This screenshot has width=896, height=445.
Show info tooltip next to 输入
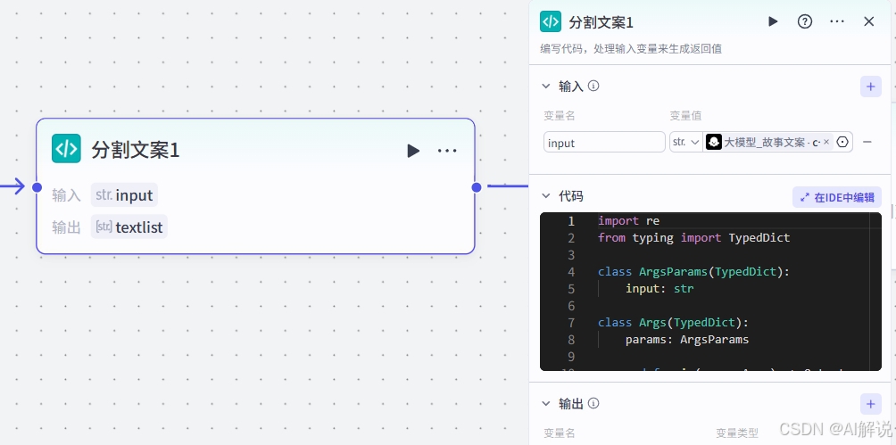click(x=593, y=87)
